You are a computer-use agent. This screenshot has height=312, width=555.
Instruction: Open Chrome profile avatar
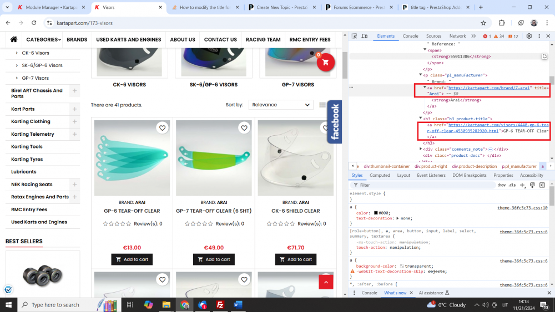tap(534, 23)
